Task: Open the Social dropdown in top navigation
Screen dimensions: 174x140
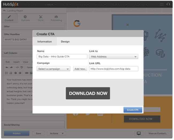Action: [x=66, y=5]
